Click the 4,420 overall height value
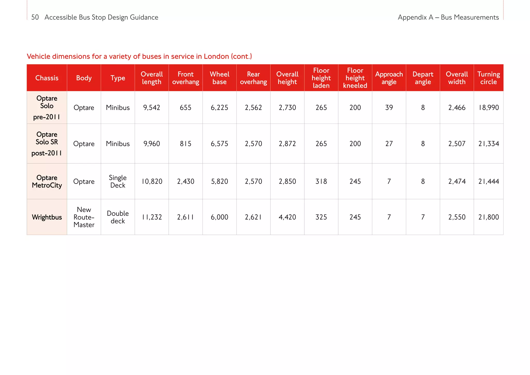Screen dimensions: 530x375 [x=287, y=217]
